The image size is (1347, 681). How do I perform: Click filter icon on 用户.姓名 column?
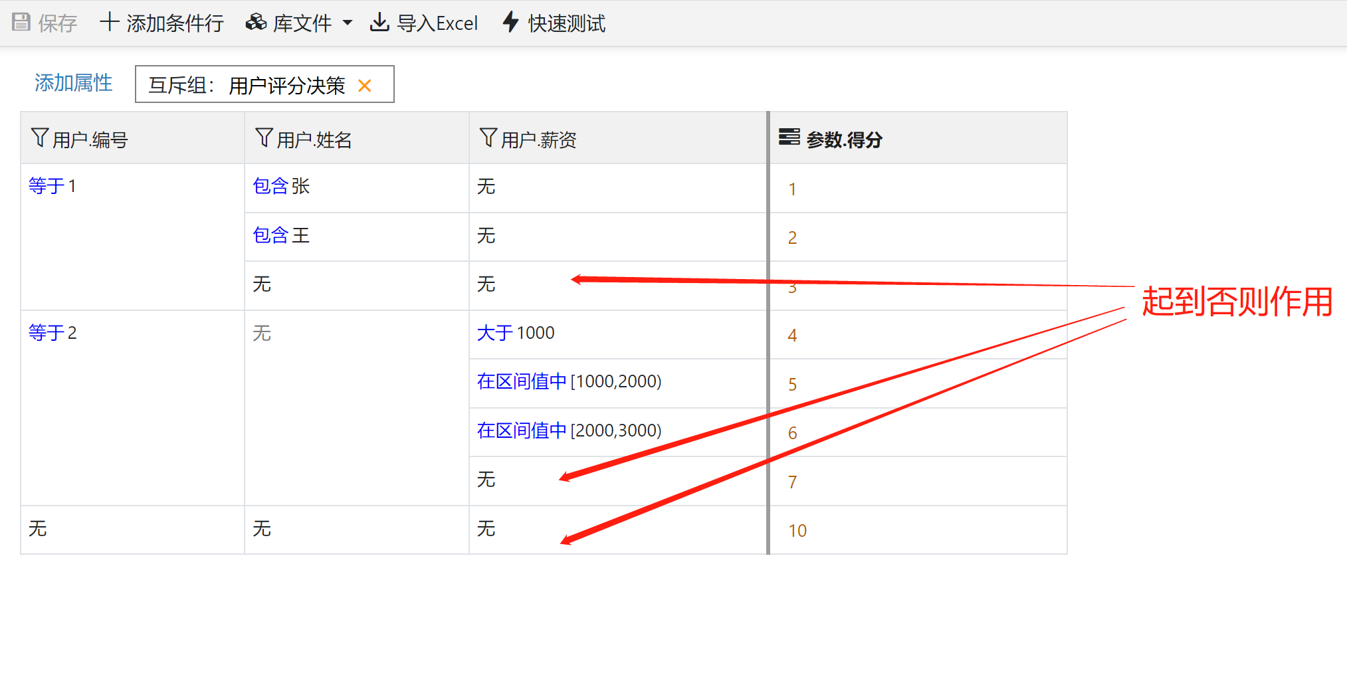point(264,138)
